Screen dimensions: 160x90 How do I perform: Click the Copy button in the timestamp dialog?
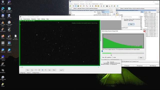[131, 24]
